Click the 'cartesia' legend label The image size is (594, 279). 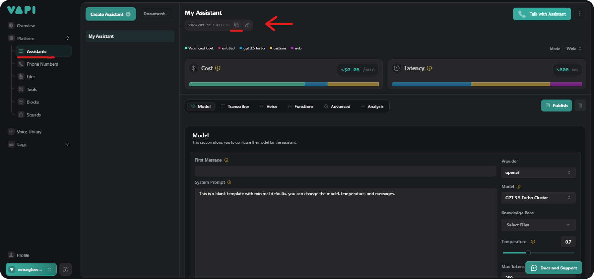coord(280,48)
